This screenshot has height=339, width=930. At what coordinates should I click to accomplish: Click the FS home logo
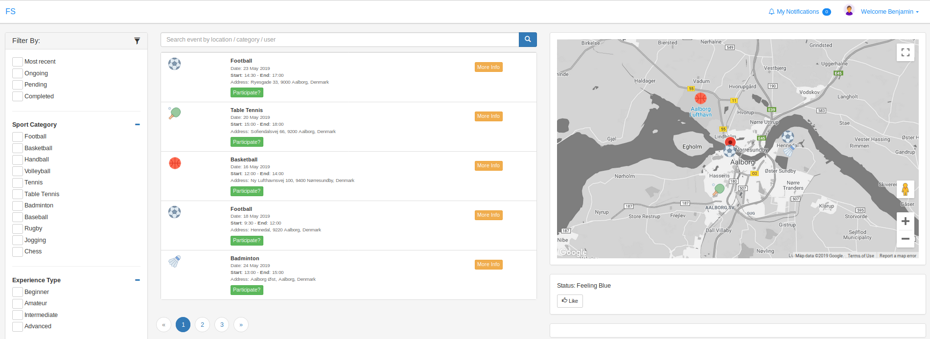[10, 11]
